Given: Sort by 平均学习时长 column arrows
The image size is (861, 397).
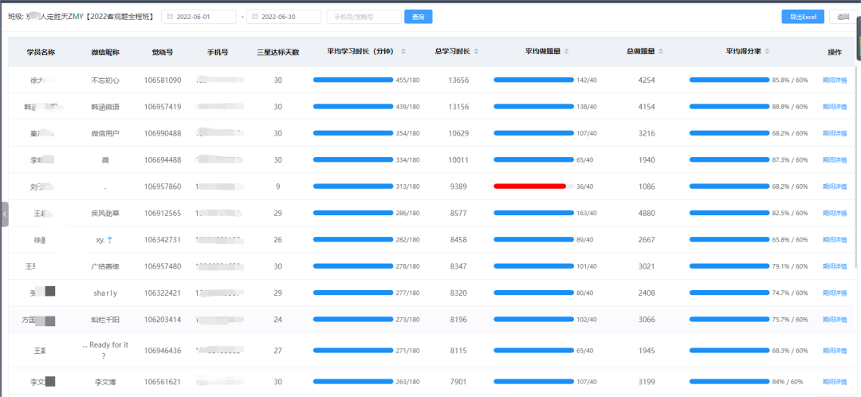Looking at the screenshot, I should click(403, 52).
